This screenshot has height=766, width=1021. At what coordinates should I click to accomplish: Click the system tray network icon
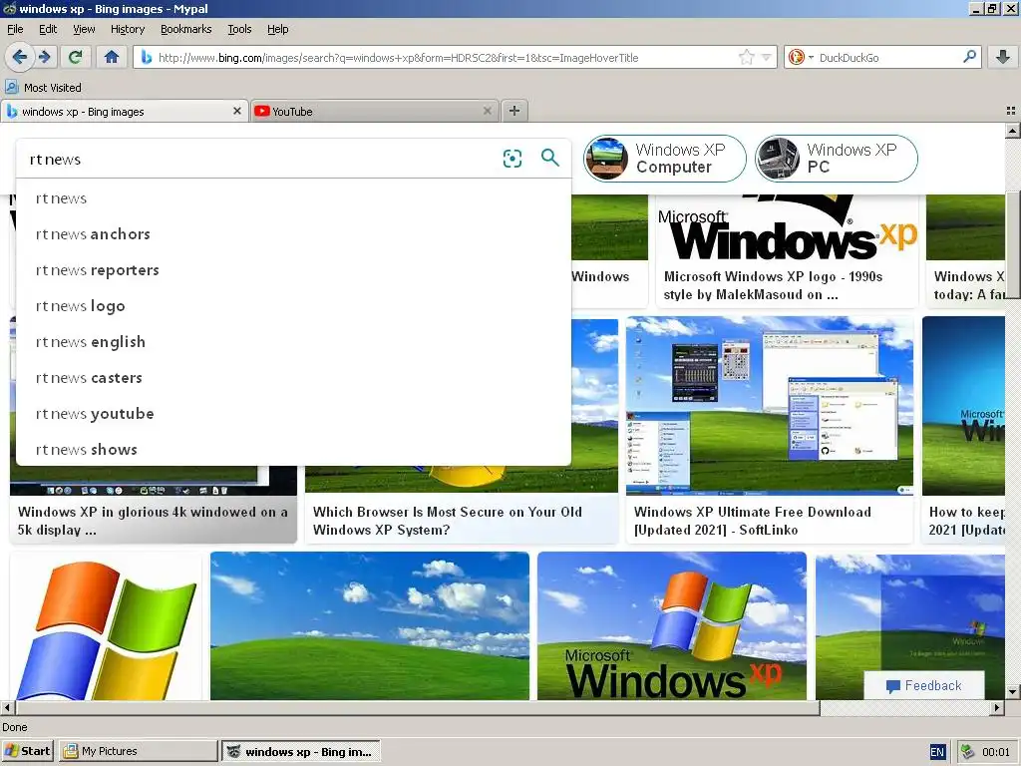pos(967,752)
